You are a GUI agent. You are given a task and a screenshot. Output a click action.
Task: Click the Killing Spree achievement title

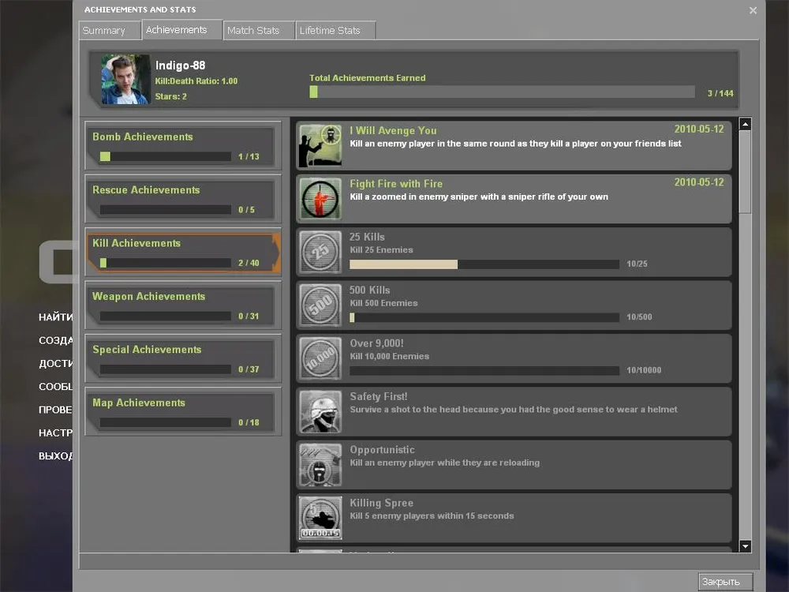[381, 503]
